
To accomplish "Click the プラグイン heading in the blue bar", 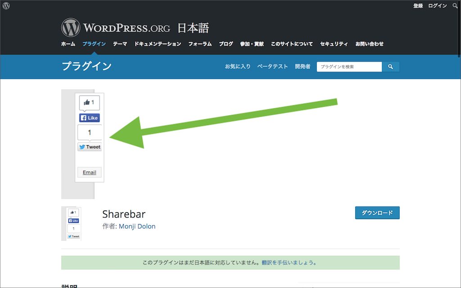I will (87, 66).
